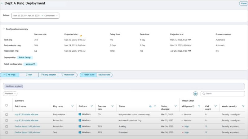This screenshot has height=139, width=248.
Task: Click the No filters applied chip
Action: tap(14, 86)
